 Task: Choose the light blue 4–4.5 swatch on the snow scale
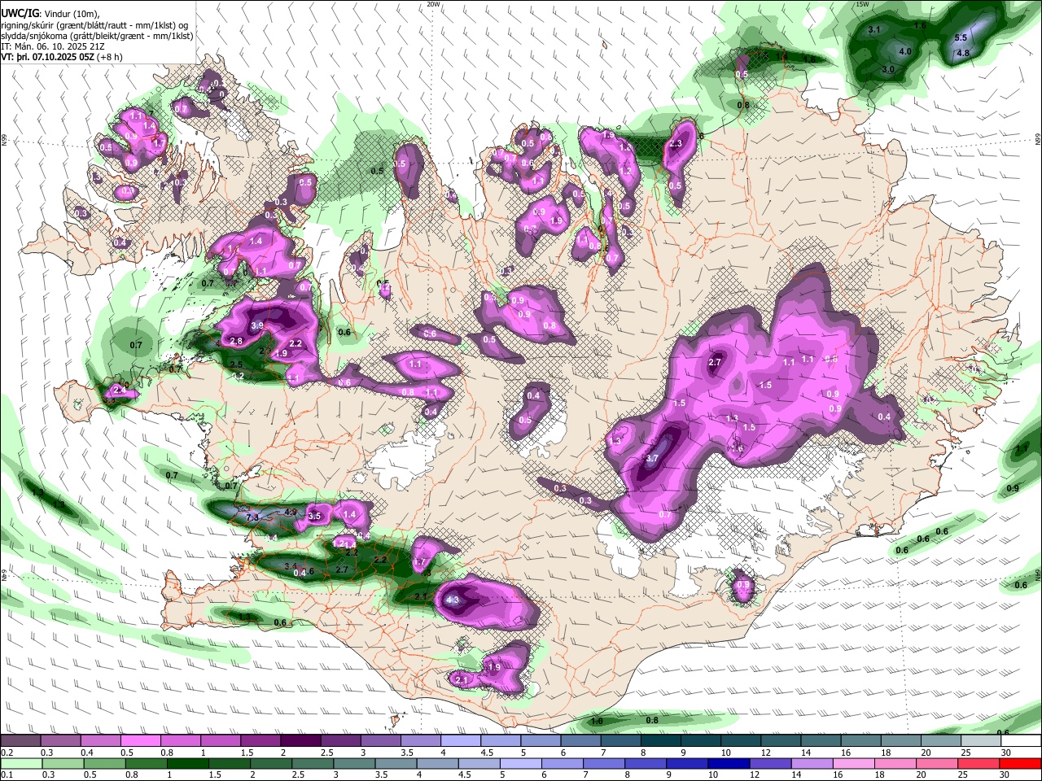tap(461, 740)
